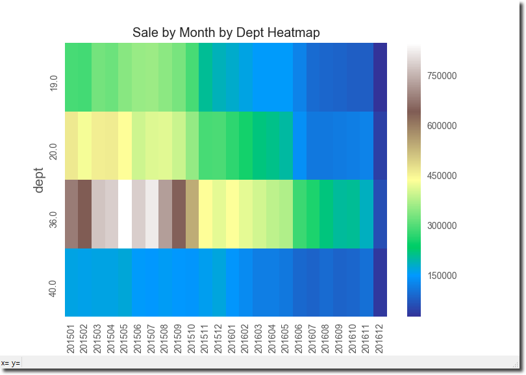Click the 201508 month tick label
This screenshot has width=526, height=375.
(164, 339)
